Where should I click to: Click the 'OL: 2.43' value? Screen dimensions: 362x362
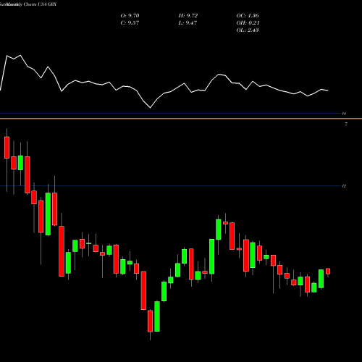coord(248,30)
